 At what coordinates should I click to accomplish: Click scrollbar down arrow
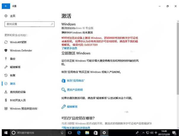click(178, 128)
